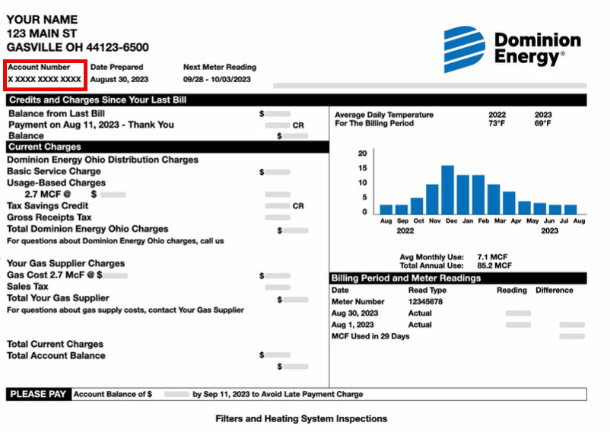Click the Mar bar in usage chart
This screenshot has width=610, height=432.
(494, 199)
